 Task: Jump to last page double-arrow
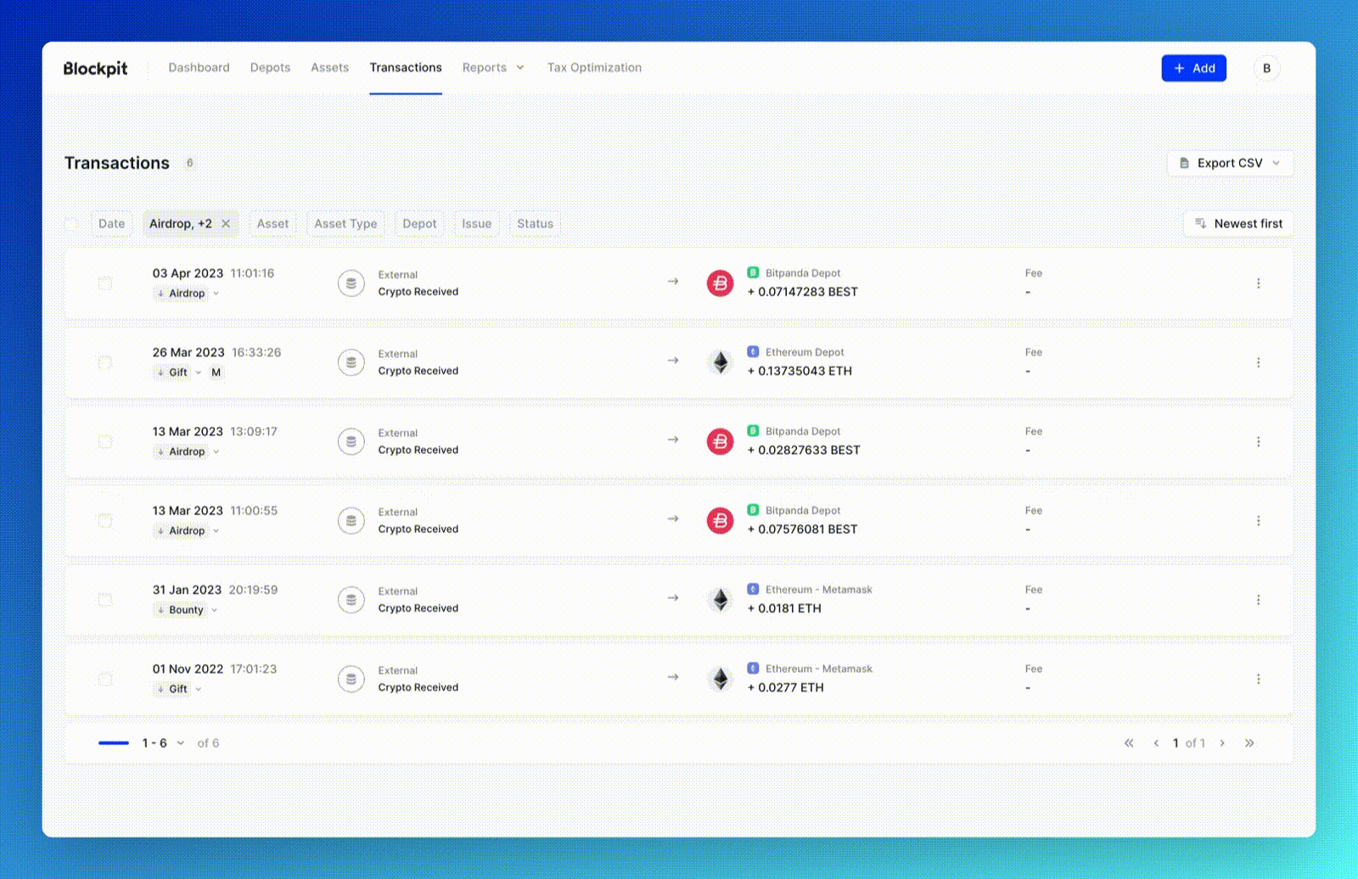tap(1249, 743)
